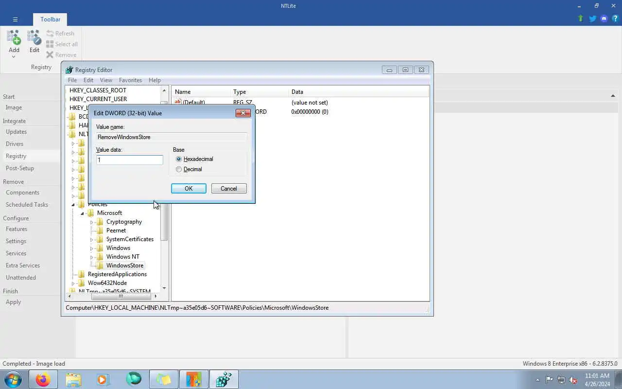Screen dimensions: 622x389
Task: Select the SystemCertificates folder
Action: coord(130,239)
